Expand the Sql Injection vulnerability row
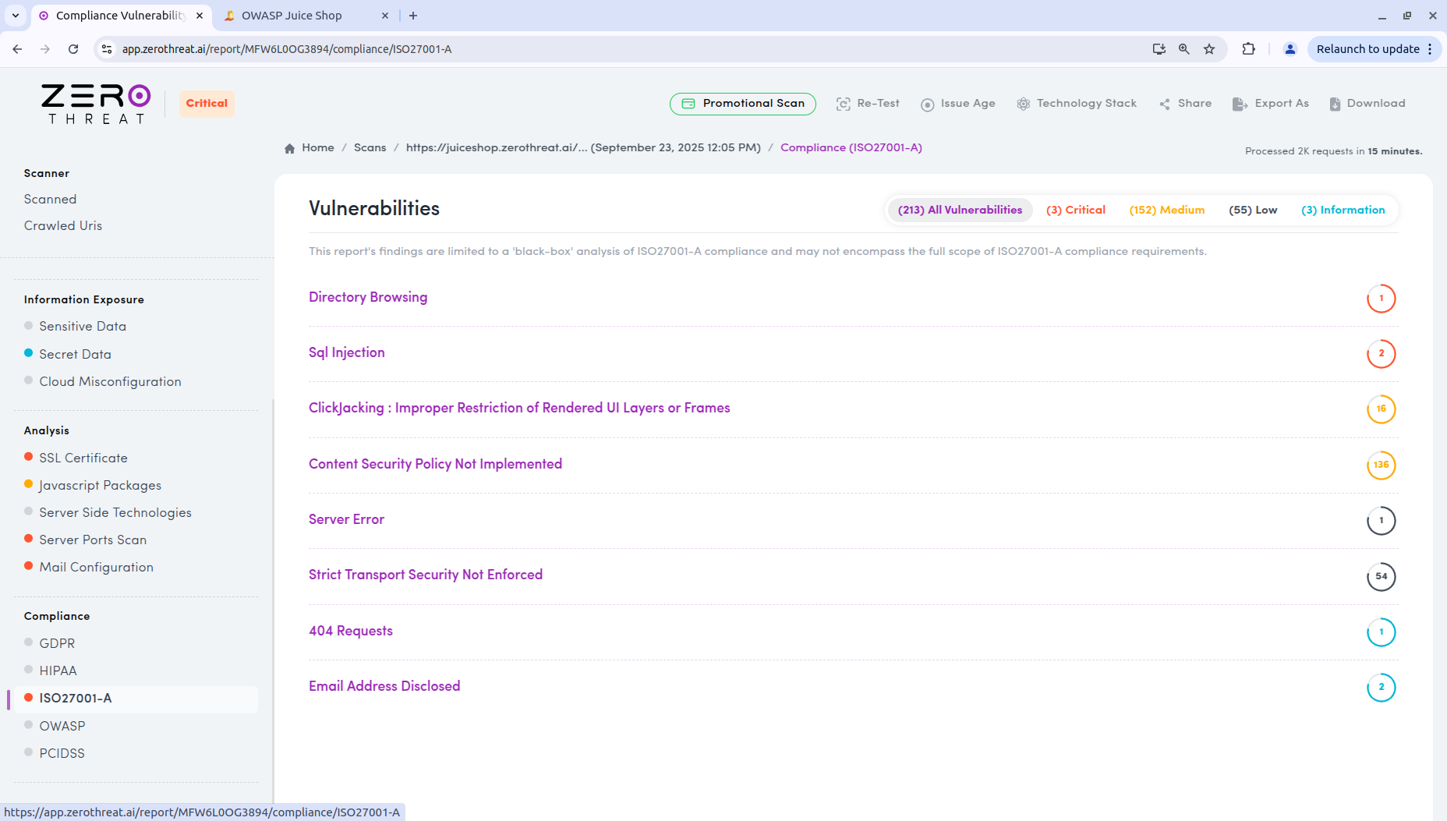The image size is (1447, 821). pyautogui.click(x=346, y=352)
